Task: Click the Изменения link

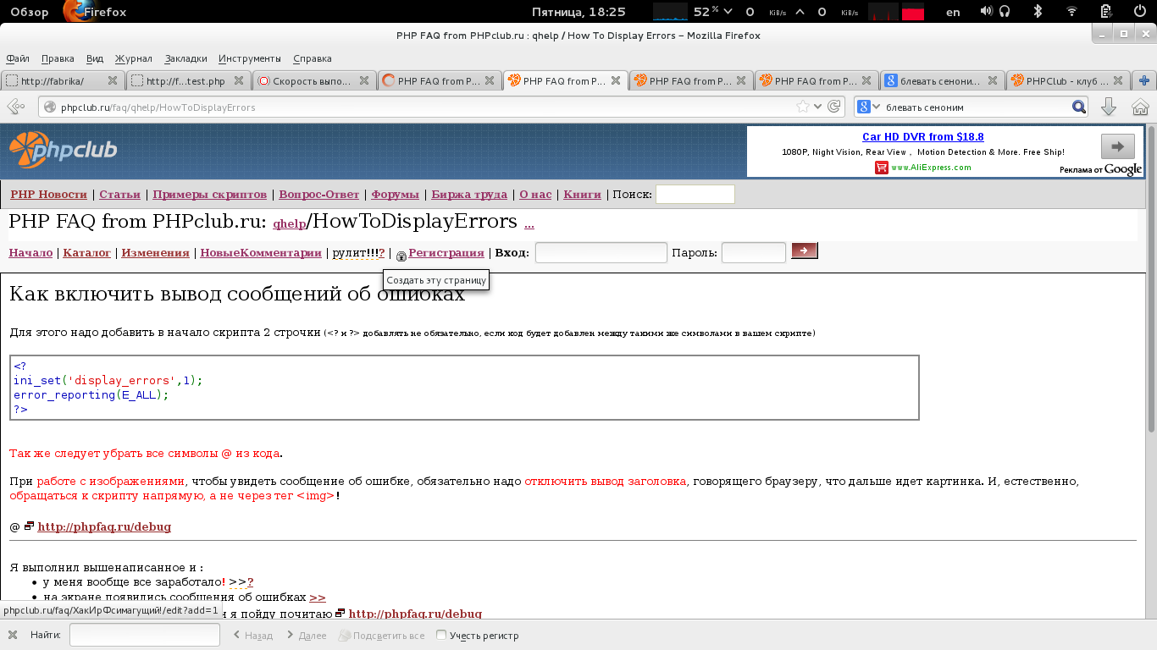Action: coord(155,253)
